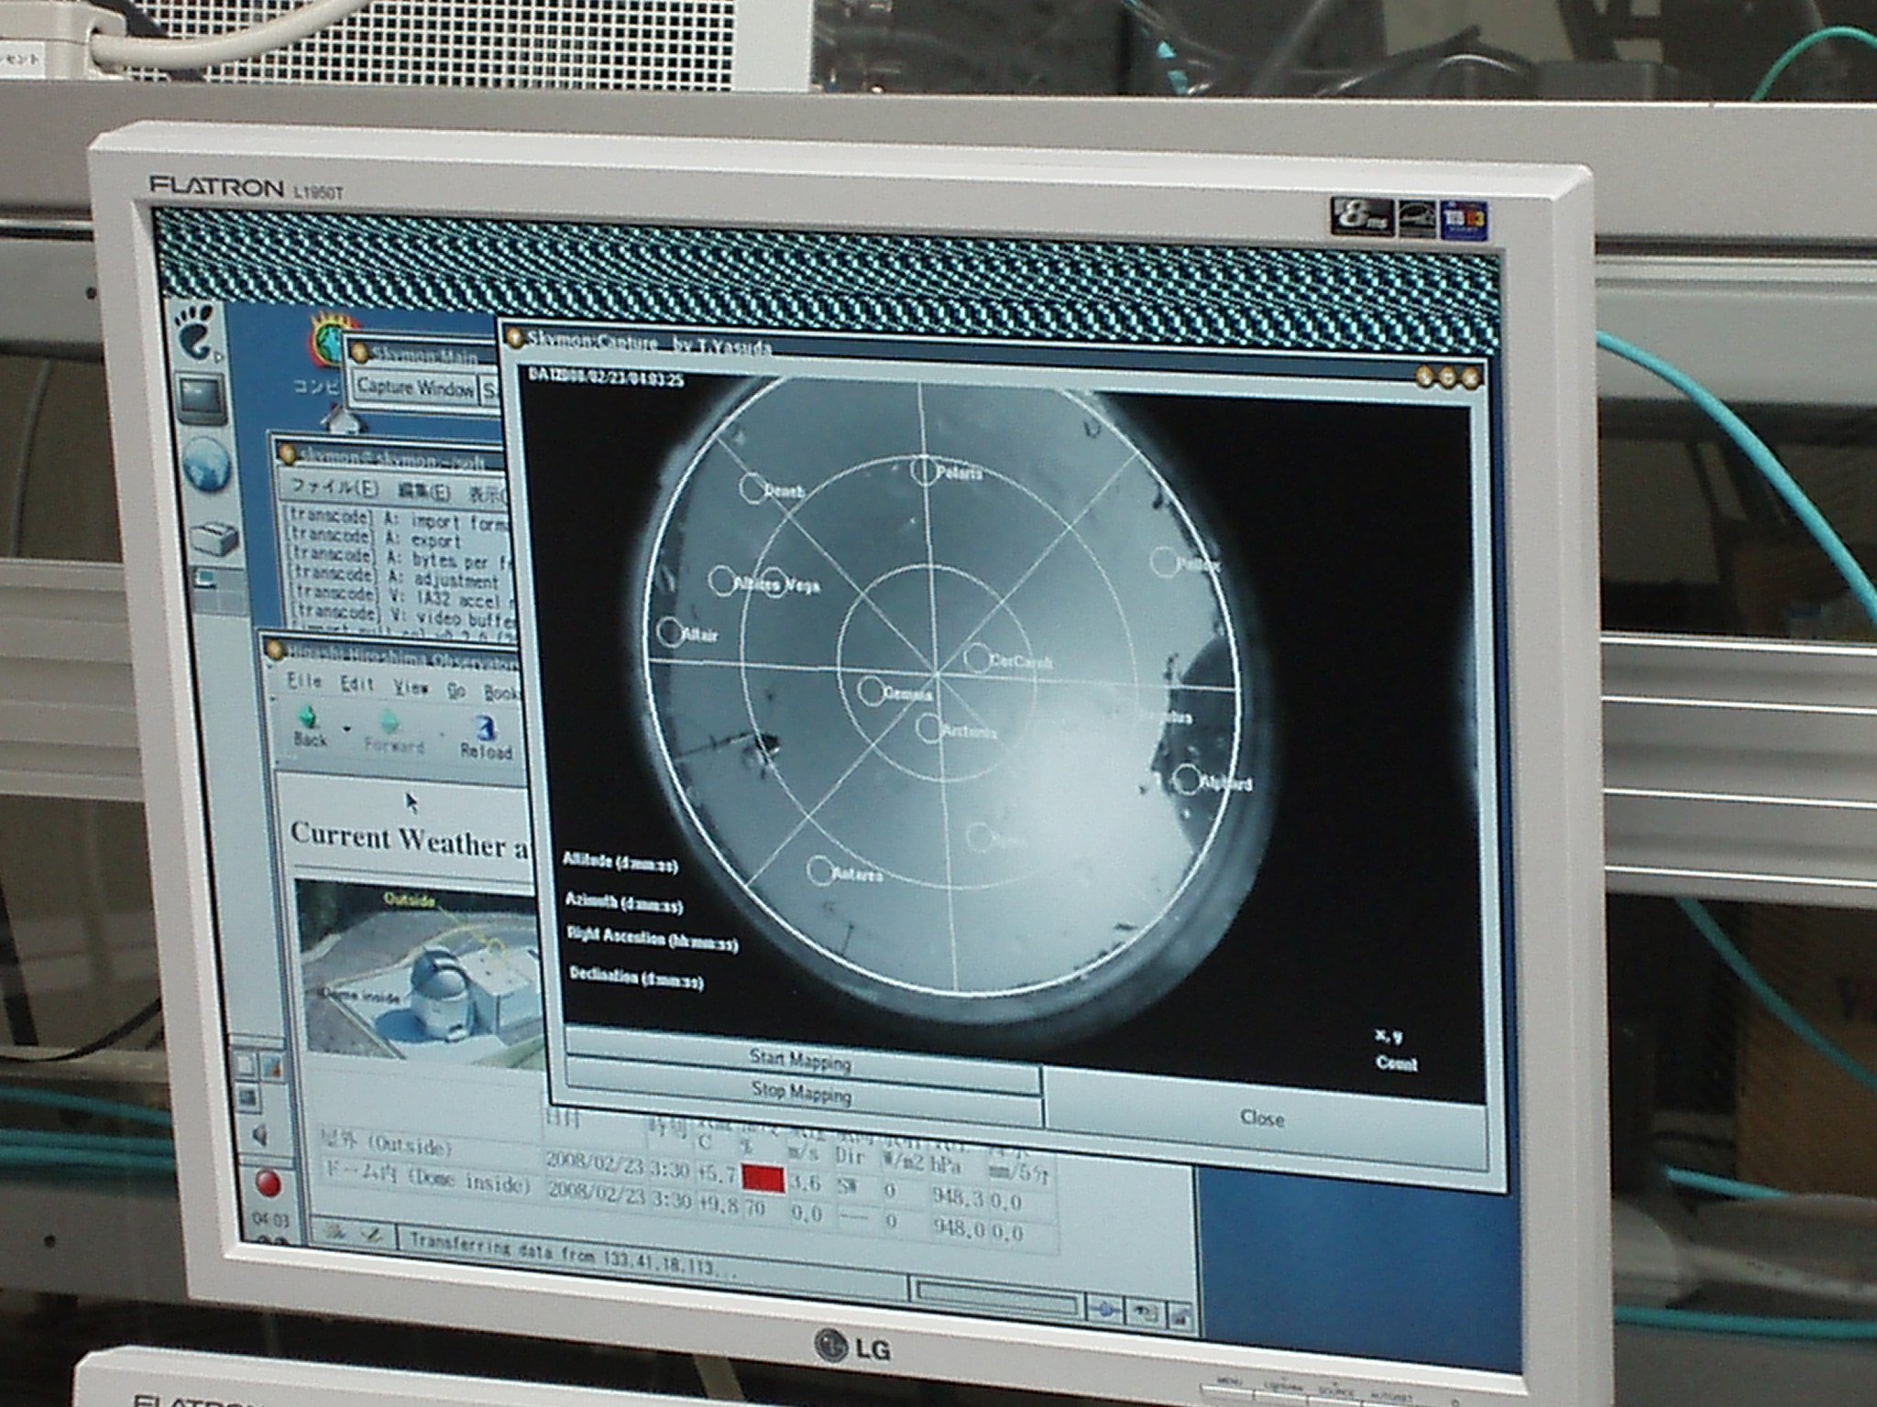Click the volume speaker icon in panel

[260, 1136]
